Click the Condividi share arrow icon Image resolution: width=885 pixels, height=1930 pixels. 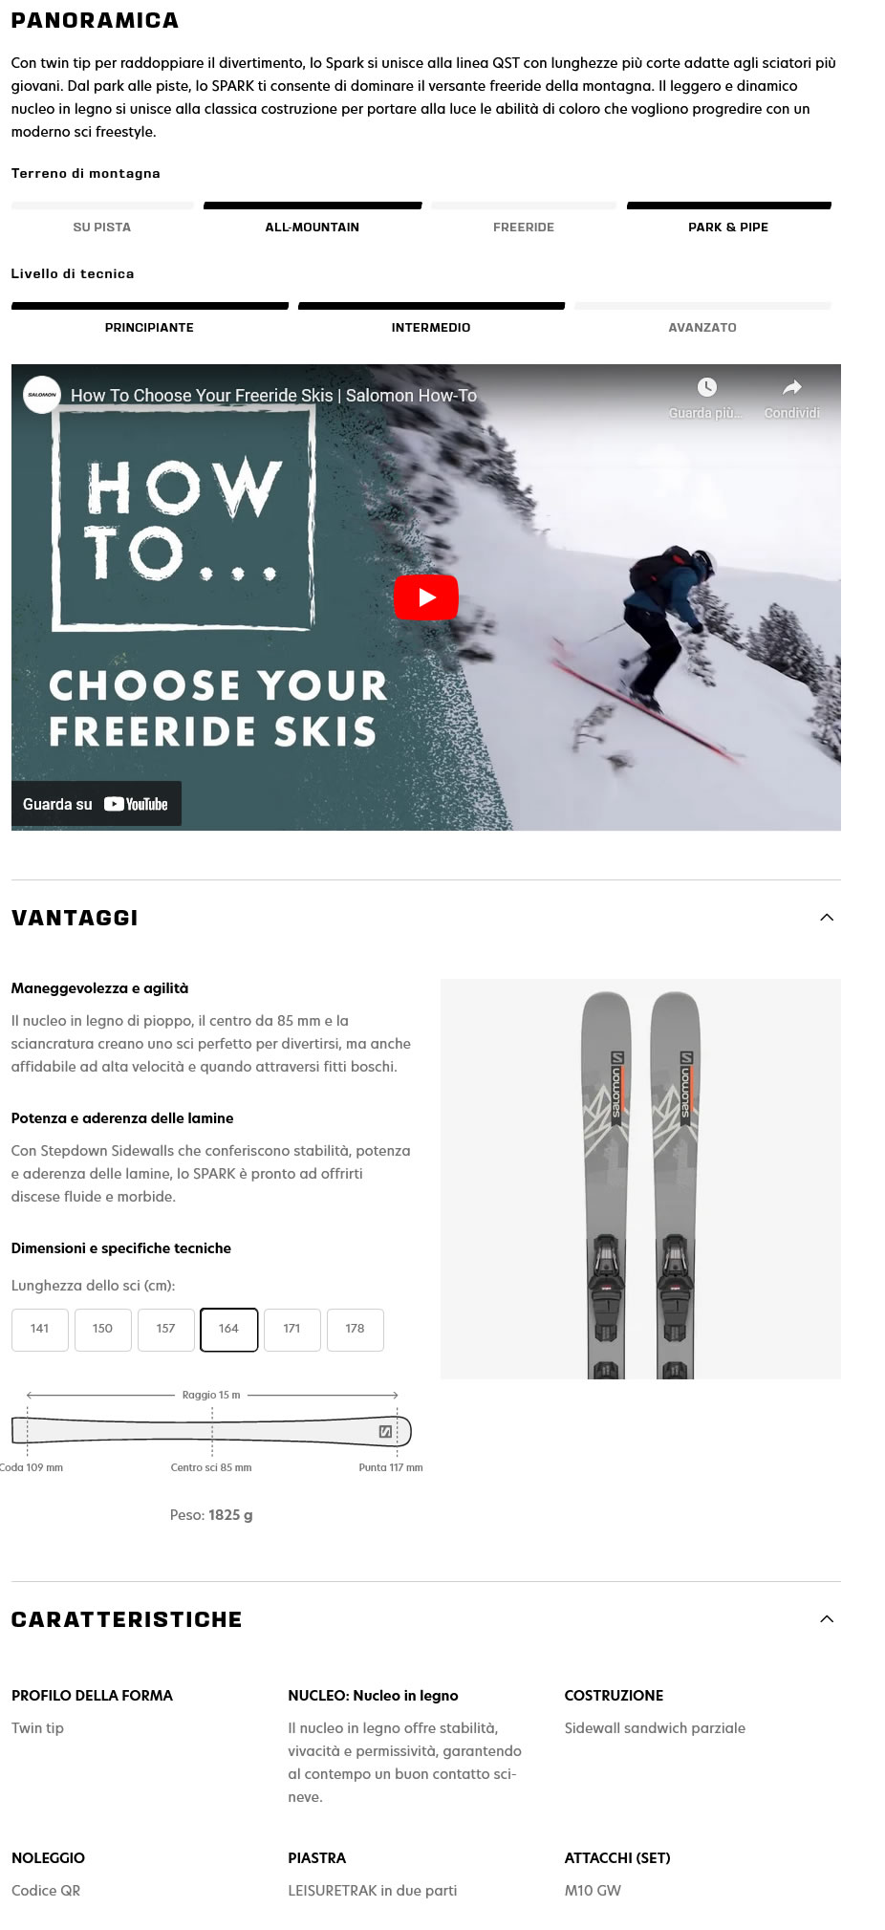point(791,387)
